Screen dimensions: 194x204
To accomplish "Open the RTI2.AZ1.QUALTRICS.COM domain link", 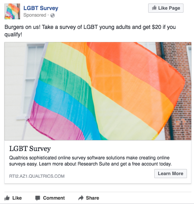I will (37, 176).
